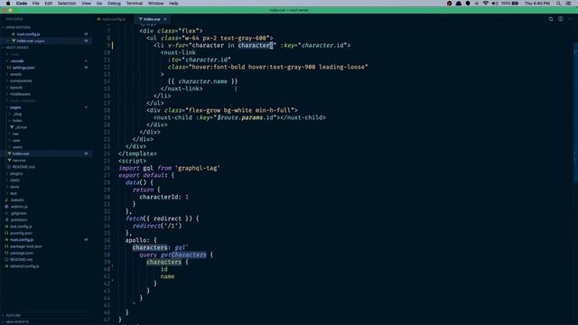
Task: Expand the static folder
Action: (14, 181)
